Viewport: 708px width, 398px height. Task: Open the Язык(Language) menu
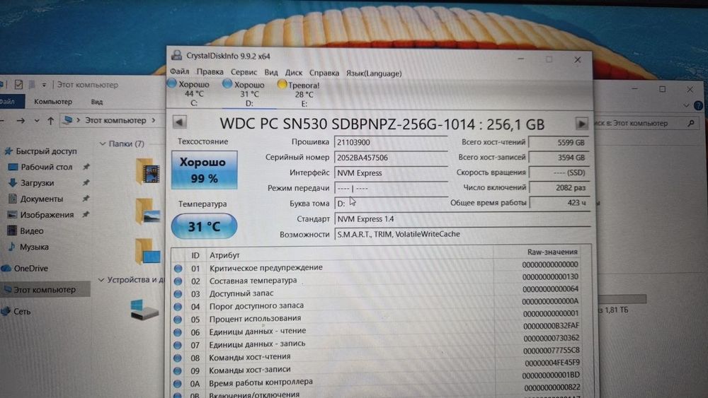tap(373, 73)
